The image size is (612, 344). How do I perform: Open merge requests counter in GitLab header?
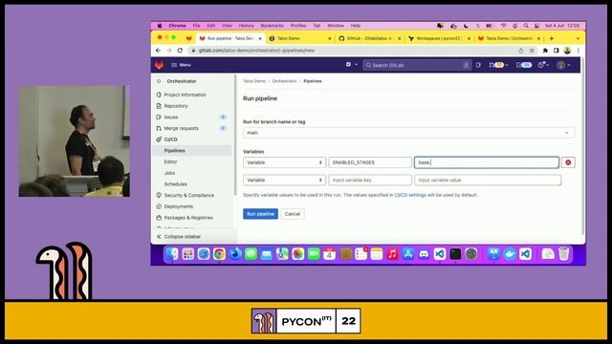pyautogui.click(x=498, y=65)
